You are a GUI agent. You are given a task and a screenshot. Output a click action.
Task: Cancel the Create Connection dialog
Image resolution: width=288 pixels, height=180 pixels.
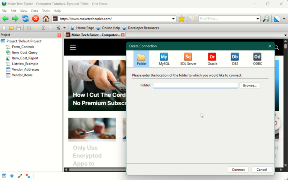pyautogui.click(x=262, y=170)
